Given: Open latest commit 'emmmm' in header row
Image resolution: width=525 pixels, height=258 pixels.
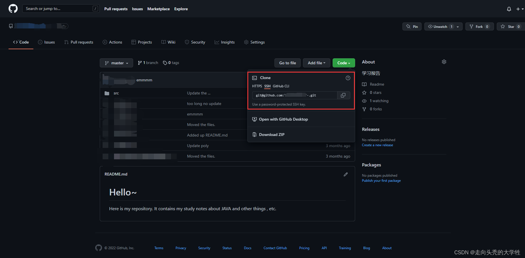Looking at the screenshot, I should point(144,80).
